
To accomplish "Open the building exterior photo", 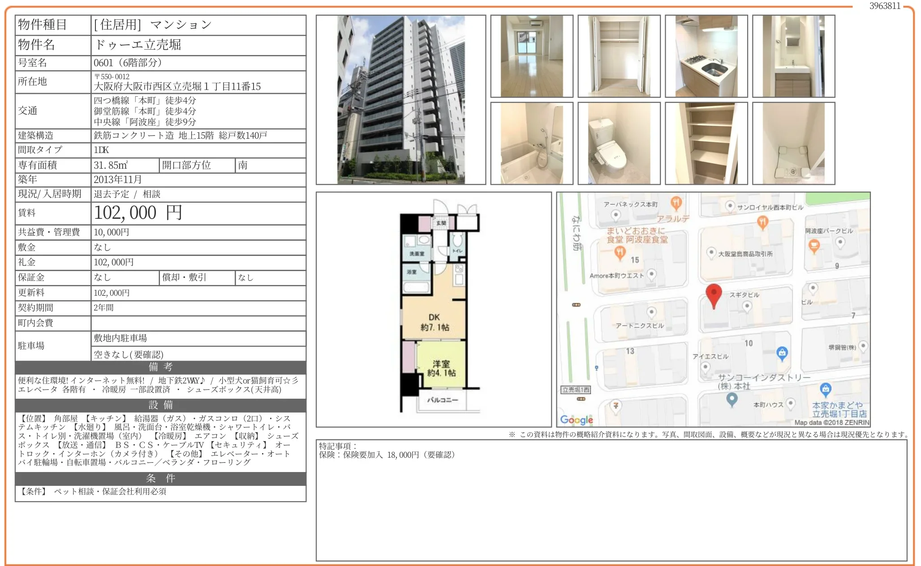I will tap(400, 100).
